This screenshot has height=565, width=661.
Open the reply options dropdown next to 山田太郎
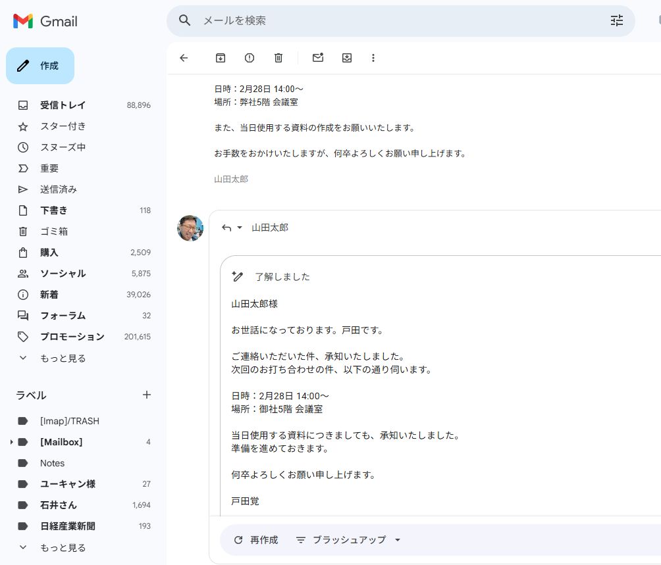coord(238,227)
